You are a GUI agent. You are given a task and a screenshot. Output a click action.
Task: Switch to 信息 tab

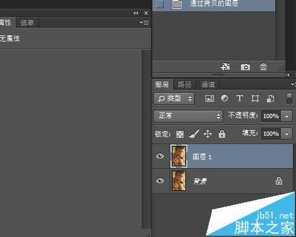pos(27,23)
